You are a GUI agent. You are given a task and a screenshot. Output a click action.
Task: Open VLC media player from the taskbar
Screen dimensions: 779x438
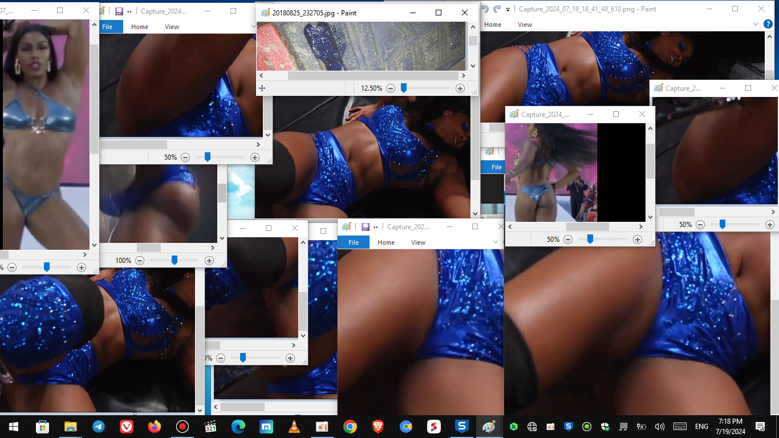coord(294,427)
